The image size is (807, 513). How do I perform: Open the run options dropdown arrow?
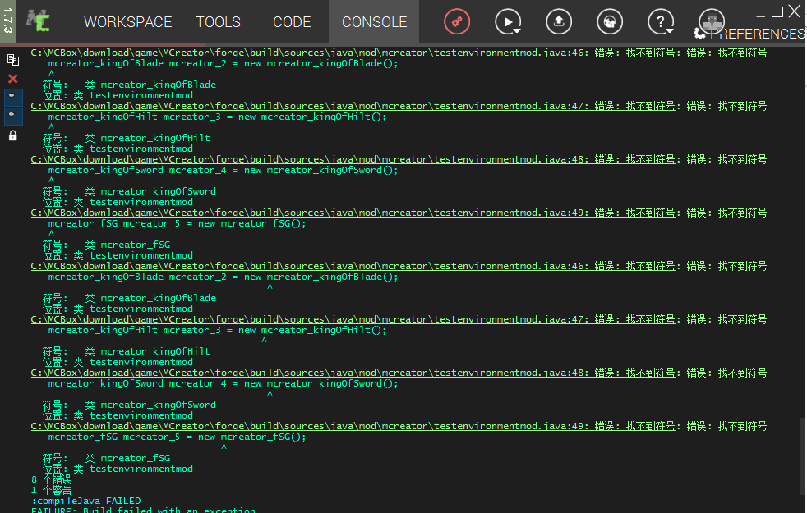coord(517,31)
